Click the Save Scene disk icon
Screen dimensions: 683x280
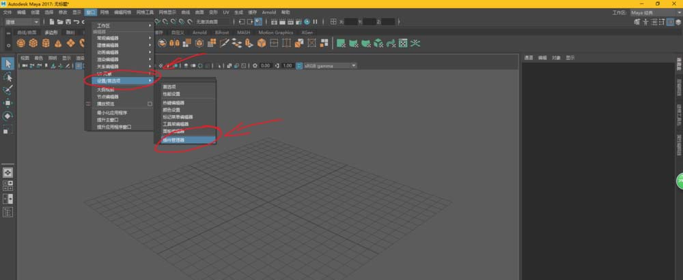point(68,22)
